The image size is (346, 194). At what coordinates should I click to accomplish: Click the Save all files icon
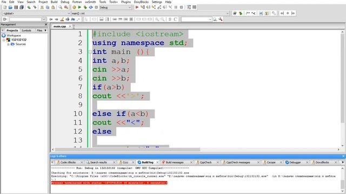tap(22, 7)
